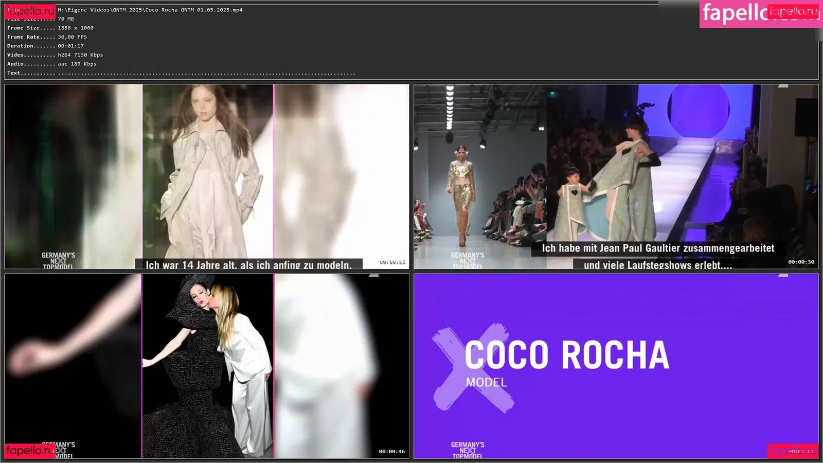The height and width of the screenshot is (463, 823).
Task: Click the fapello.ru watermark in top-left corner
Action: [30, 11]
